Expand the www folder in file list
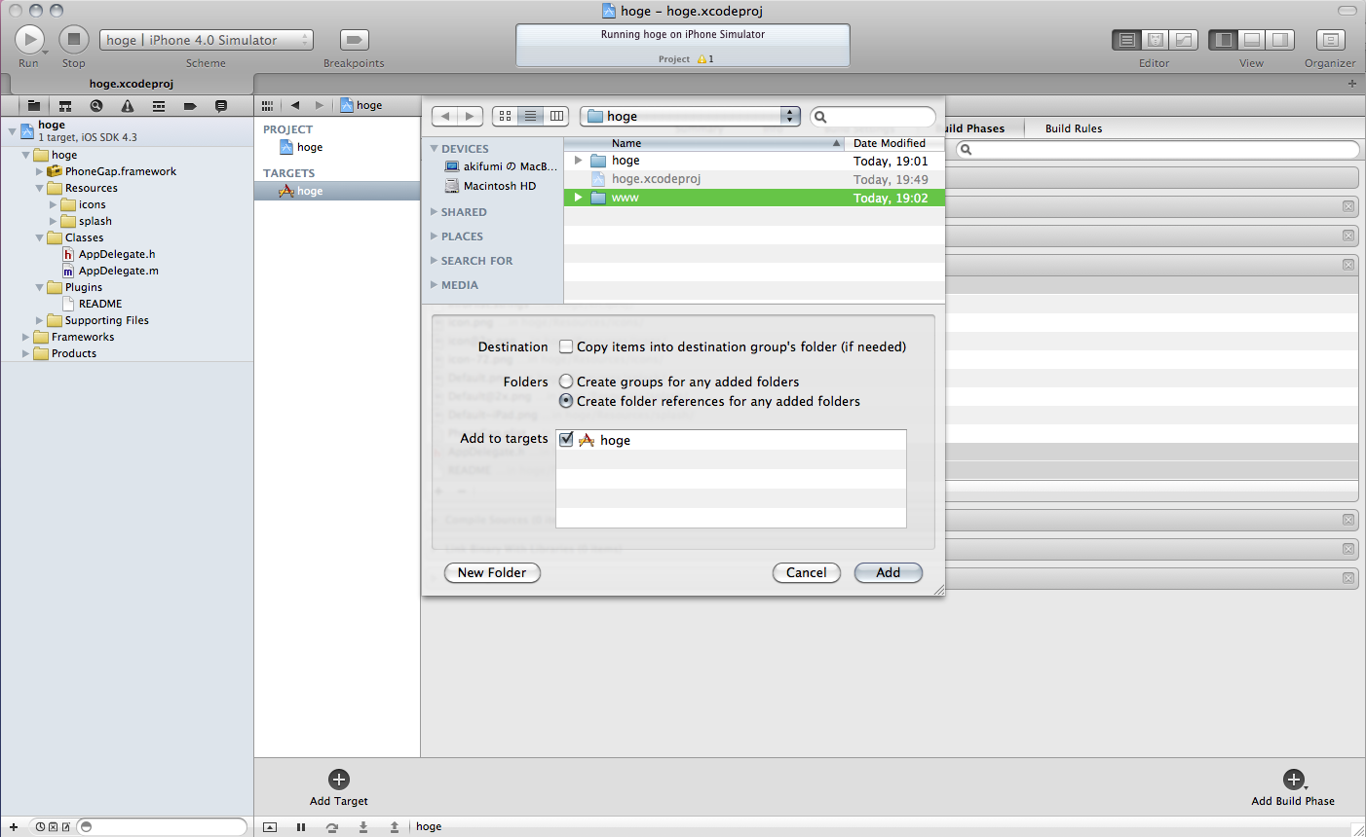 [x=578, y=198]
